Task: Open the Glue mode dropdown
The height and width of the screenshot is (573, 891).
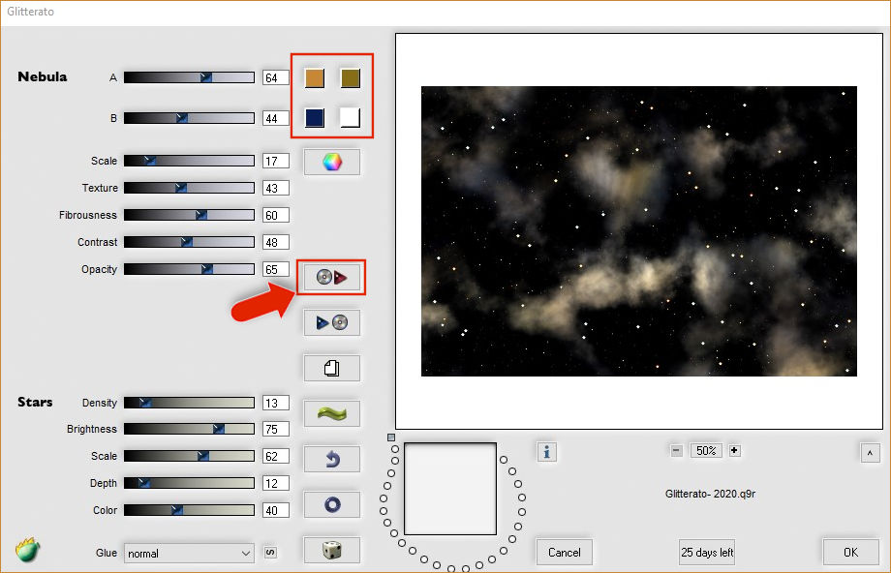Action: click(x=188, y=553)
